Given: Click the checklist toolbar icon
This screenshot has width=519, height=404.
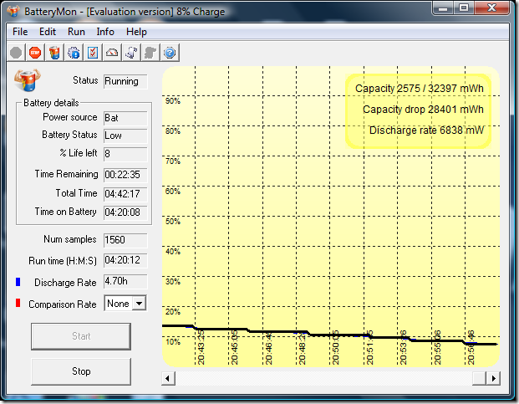Looking at the screenshot, I should (93, 53).
